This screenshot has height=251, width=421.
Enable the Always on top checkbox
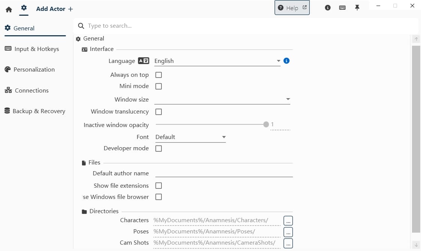158,75
